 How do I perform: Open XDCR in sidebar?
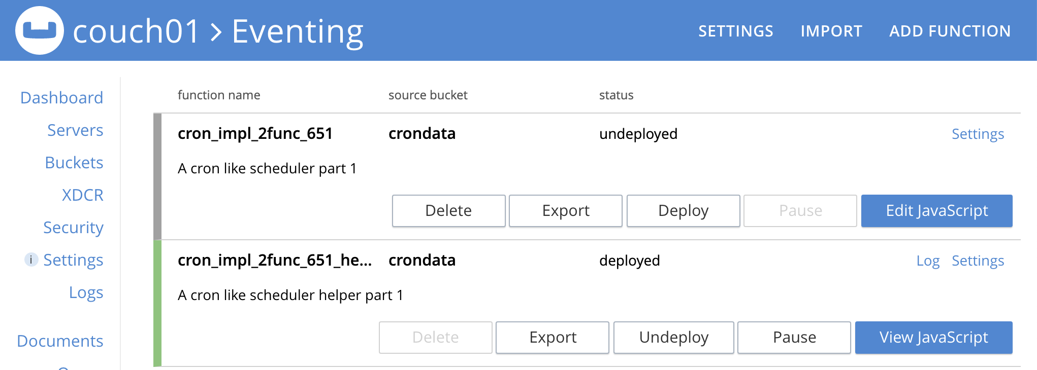coord(82,195)
